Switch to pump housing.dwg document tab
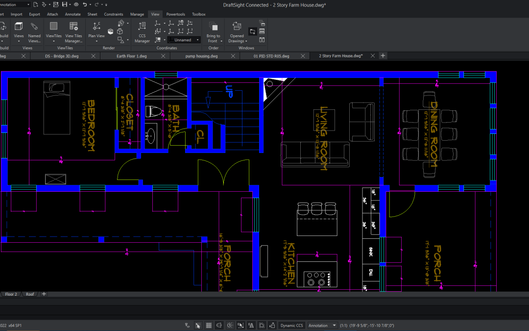 [x=201, y=56]
